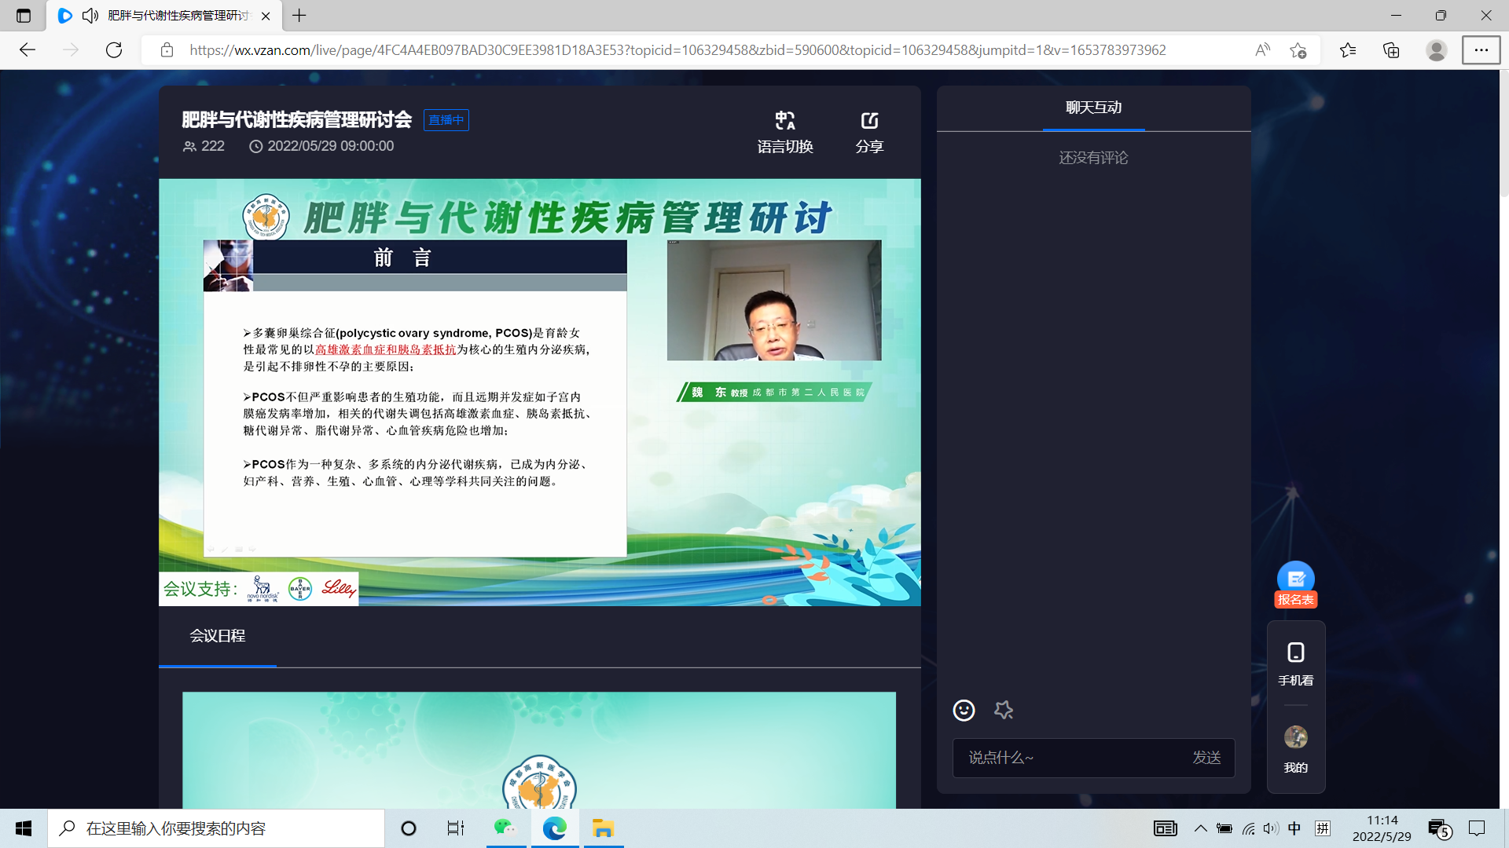Screen dimensions: 1509x848
Task: Click the title 肥胖与代谢性疾病管理研讨会
Action: point(297,119)
